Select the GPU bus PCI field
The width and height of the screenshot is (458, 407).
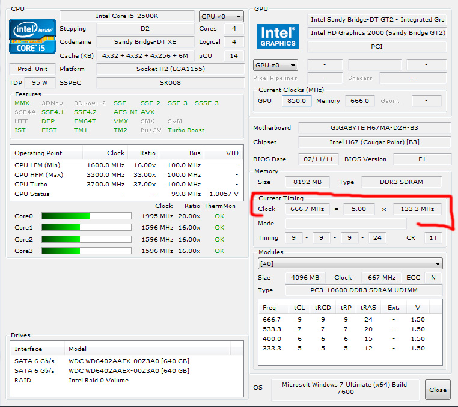pyautogui.click(x=377, y=47)
